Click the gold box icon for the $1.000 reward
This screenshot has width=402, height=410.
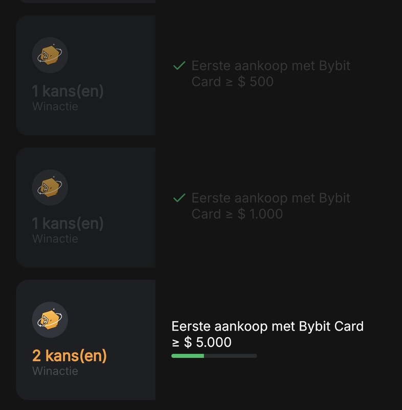50,187
